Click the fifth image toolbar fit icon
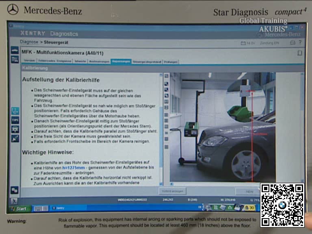The width and height of the screenshot is (312, 234). [x=166, y=102]
